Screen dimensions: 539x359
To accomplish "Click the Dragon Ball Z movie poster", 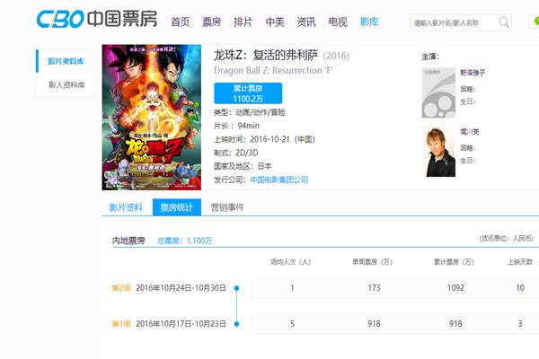I will click(x=152, y=118).
